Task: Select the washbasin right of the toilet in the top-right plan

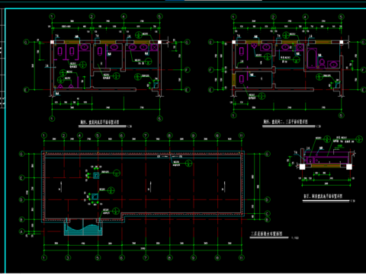Action: click(x=333, y=64)
